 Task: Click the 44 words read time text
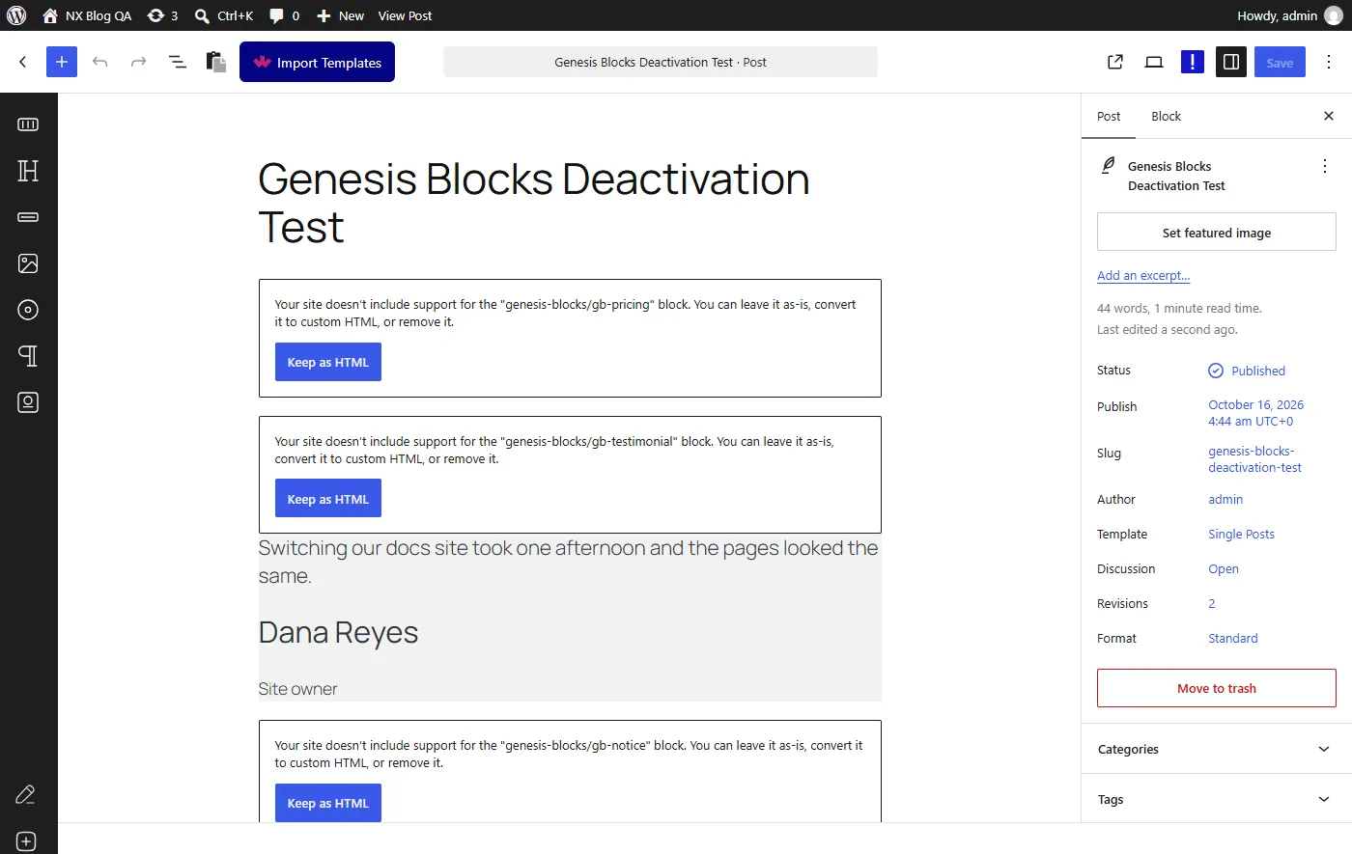(1179, 309)
